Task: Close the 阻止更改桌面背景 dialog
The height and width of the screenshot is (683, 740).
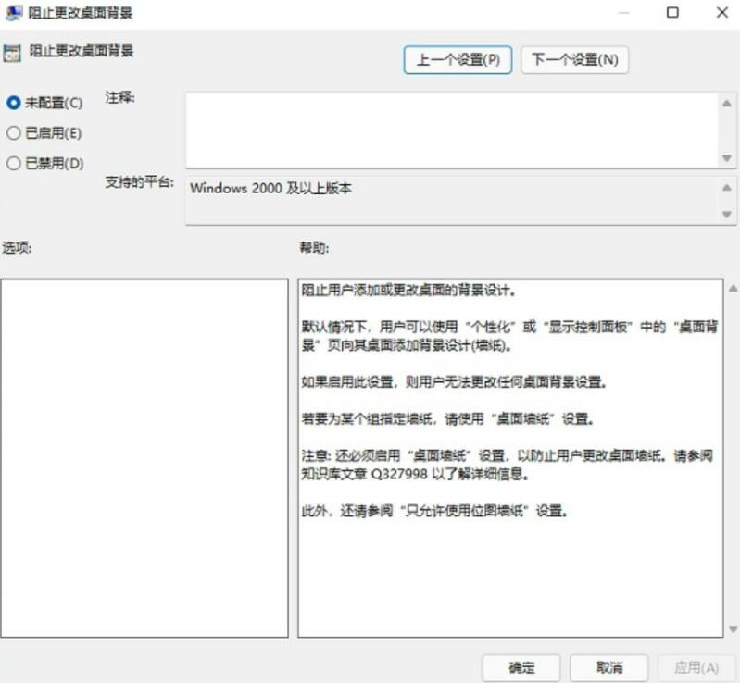Action: (x=722, y=13)
